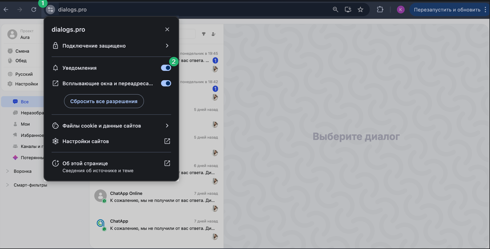Disable the Всплывающие окна и переадресация switch

166,83
